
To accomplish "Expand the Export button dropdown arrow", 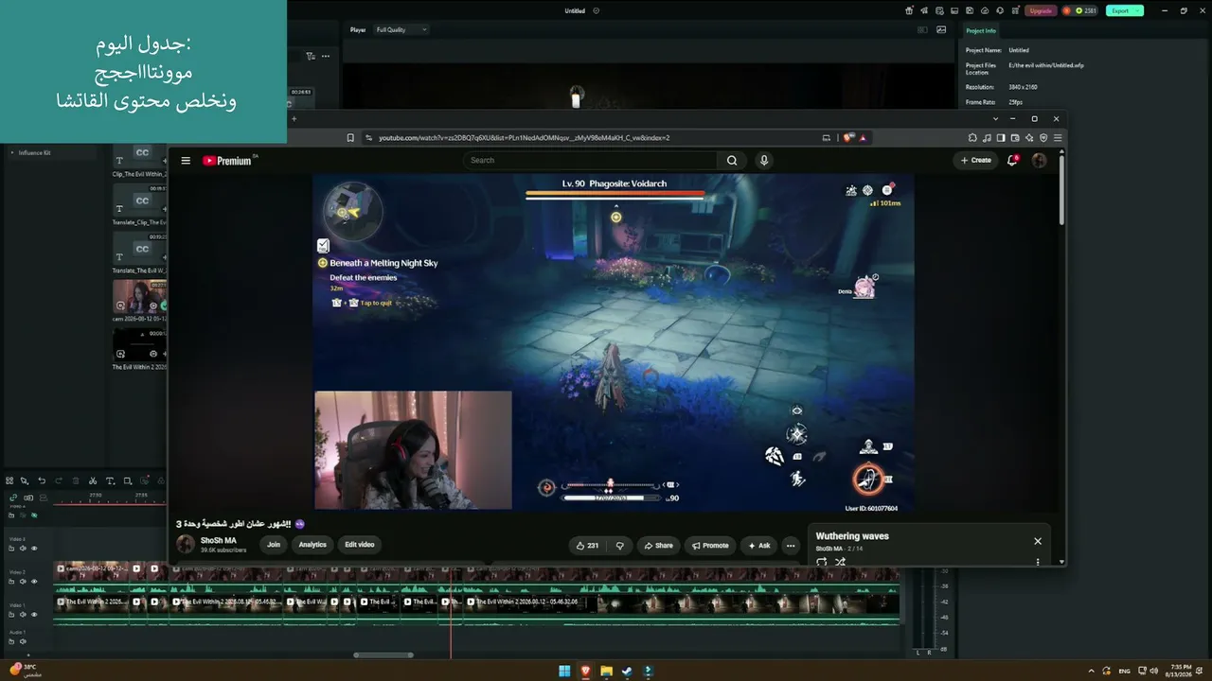I will (1138, 10).
